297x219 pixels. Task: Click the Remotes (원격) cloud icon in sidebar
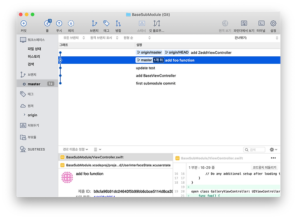pos(23,106)
